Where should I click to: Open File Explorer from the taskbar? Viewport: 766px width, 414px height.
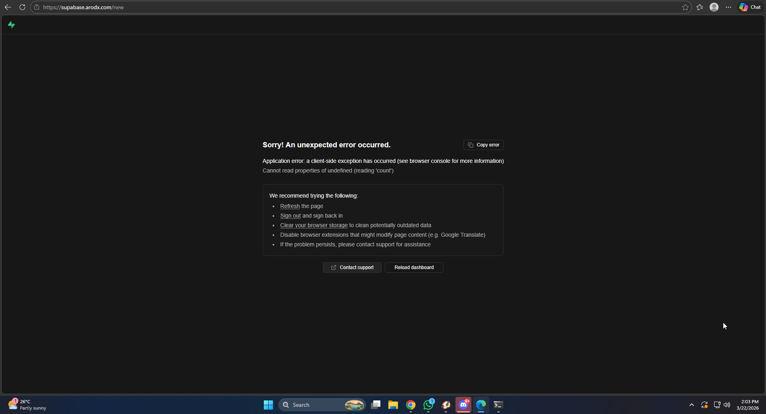click(x=393, y=405)
